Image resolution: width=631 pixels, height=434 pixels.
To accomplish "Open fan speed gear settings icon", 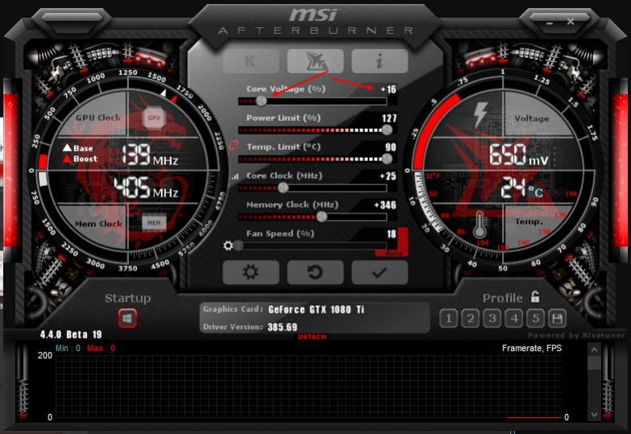I will 228,246.
